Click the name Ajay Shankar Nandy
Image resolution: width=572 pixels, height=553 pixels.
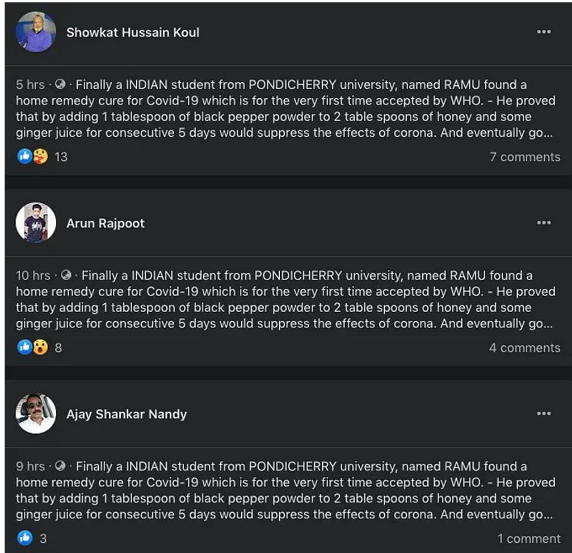tap(126, 414)
